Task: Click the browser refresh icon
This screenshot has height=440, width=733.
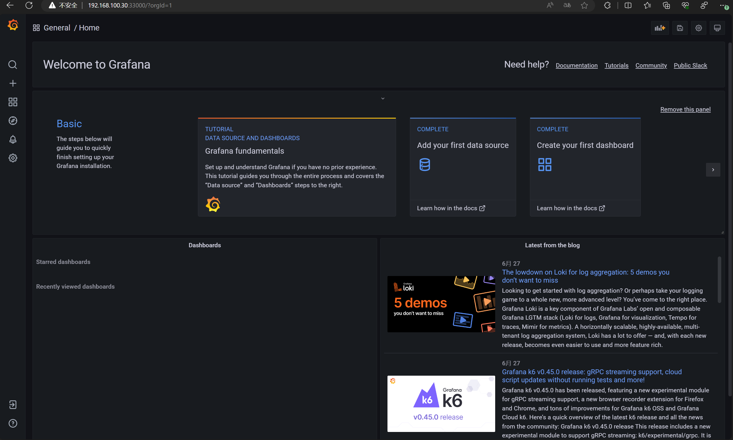Action: pyautogui.click(x=29, y=5)
